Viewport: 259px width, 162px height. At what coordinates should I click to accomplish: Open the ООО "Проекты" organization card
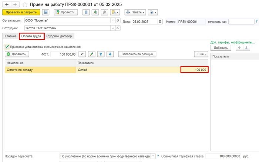[x=118, y=20]
